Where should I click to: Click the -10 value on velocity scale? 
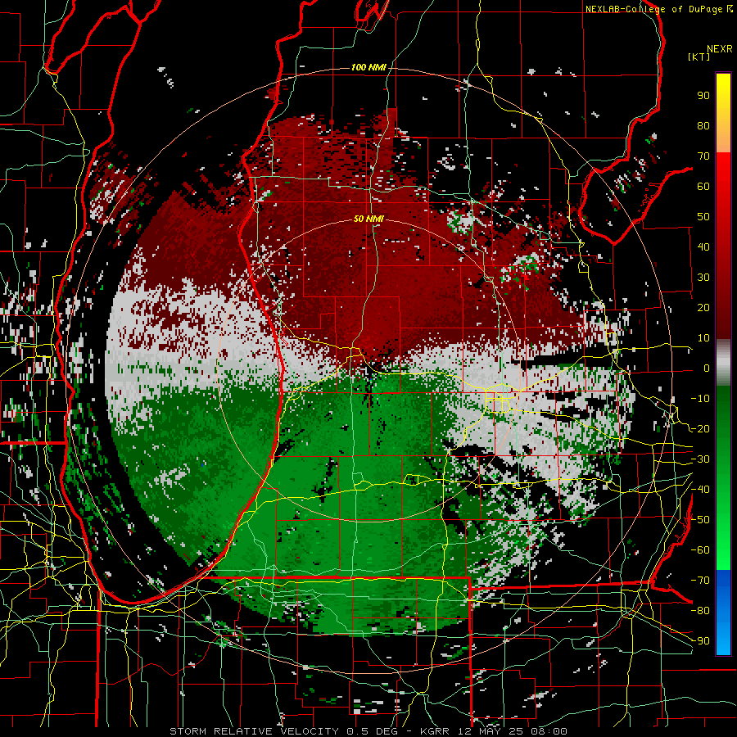700,399
